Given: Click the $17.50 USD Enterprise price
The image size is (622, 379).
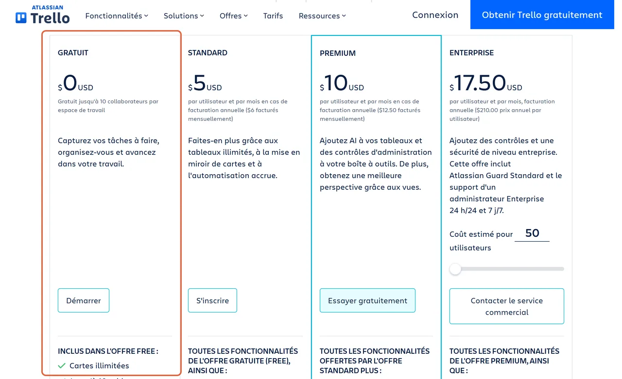Looking at the screenshot, I should 486,83.
